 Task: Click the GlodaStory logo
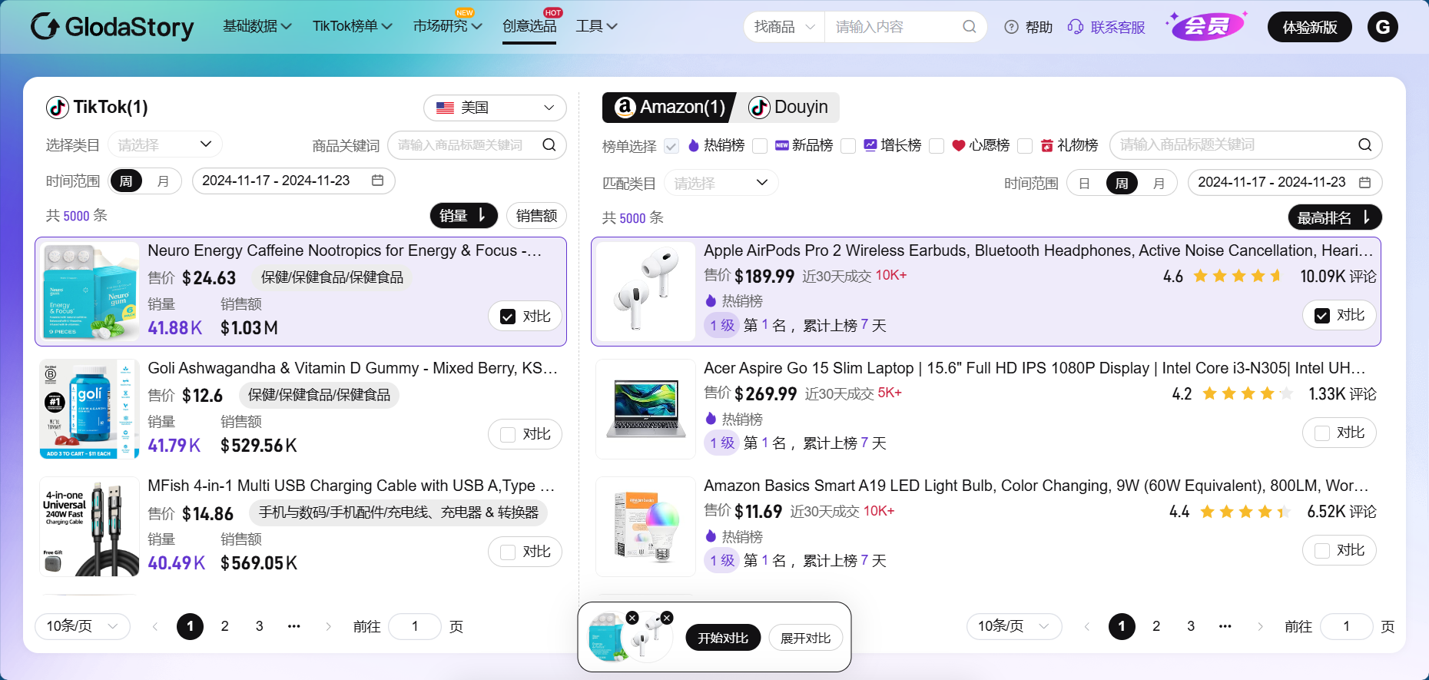[112, 26]
